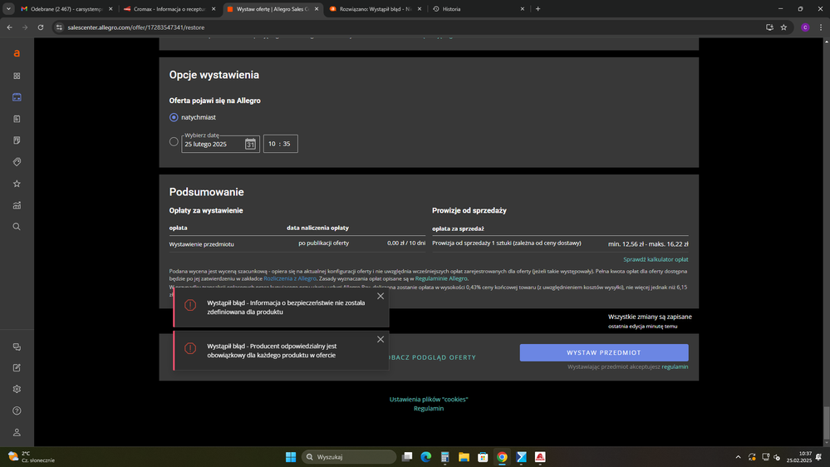Open the install app icon in address bar
The width and height of the screenshot is (830, 467).
(x=769, y=27)
